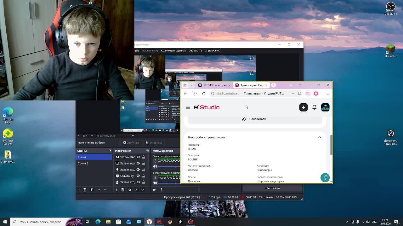The width and height of the screenshot is (403, 226).
Task: Open 360 Total Security desktop icon
Action: point(8,137)
